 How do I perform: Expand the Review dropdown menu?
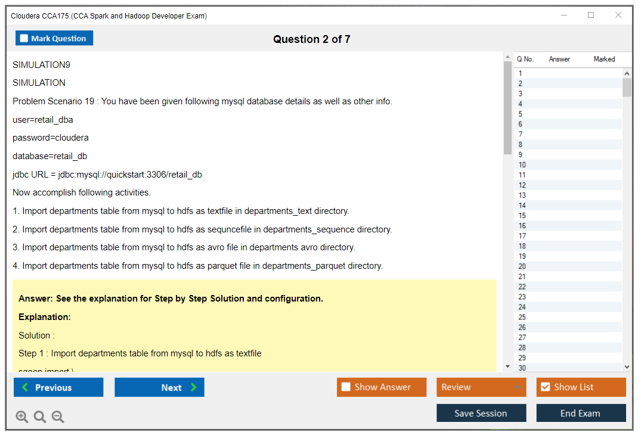pyautogui.click(x=517, y=387)
